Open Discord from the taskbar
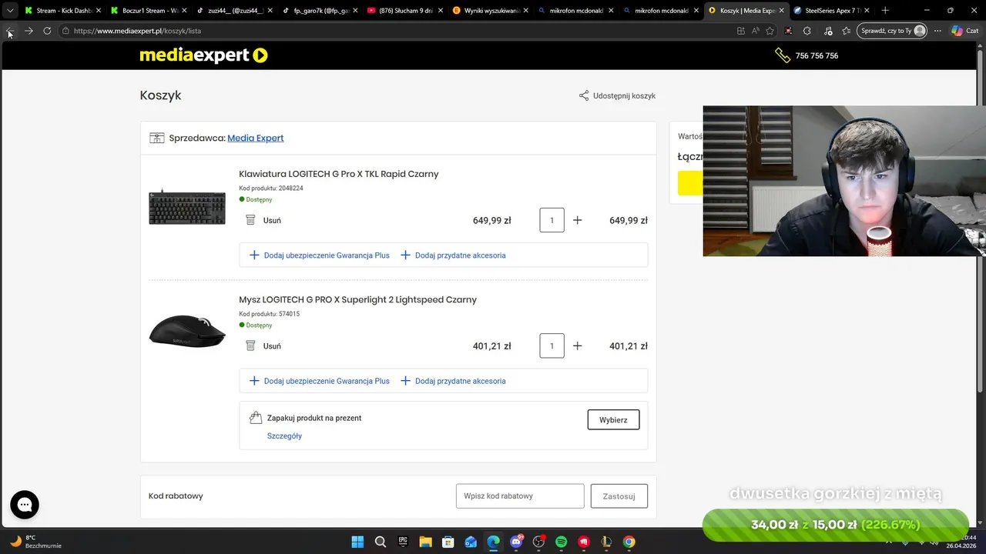 click(516, 542)
